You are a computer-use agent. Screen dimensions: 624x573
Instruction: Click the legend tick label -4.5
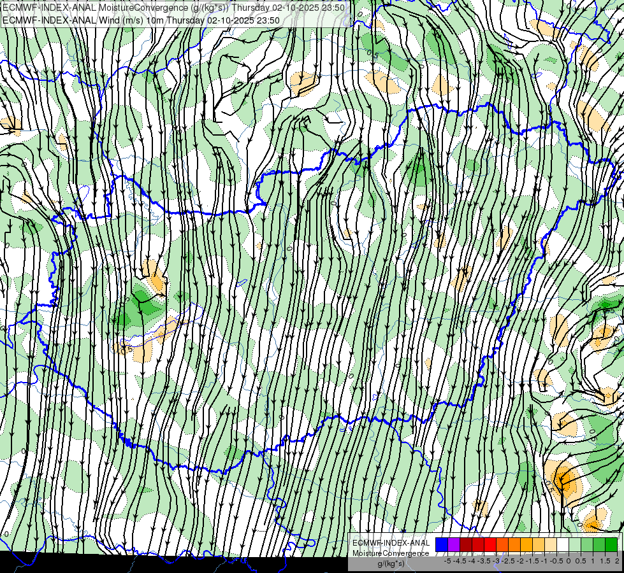pyautogui.click(x=460, y=561)
